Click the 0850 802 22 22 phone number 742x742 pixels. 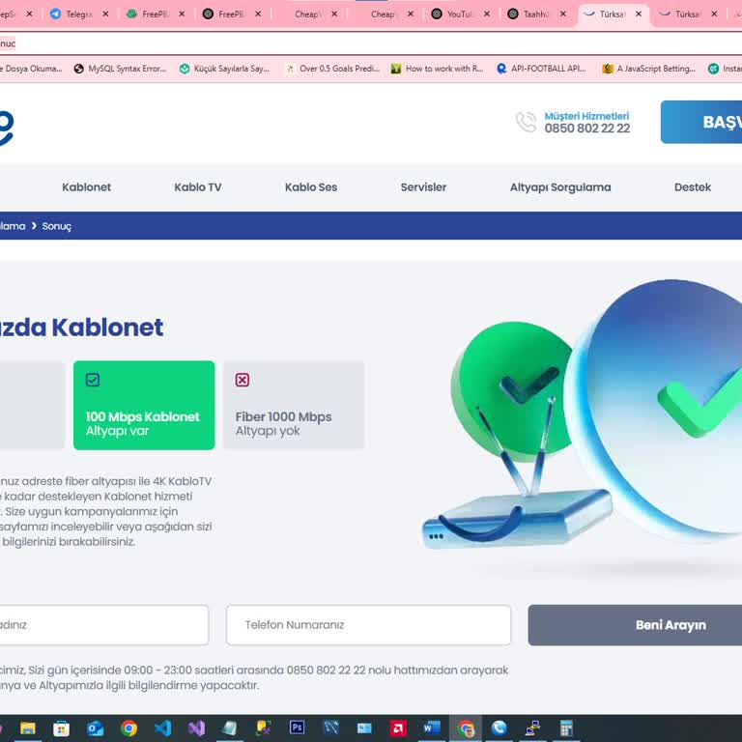click(587, 128)
